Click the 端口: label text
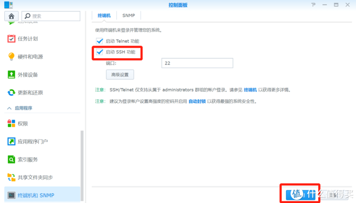Image resolution: width=356 pixels, height=203 pixels. coord(111,63)
